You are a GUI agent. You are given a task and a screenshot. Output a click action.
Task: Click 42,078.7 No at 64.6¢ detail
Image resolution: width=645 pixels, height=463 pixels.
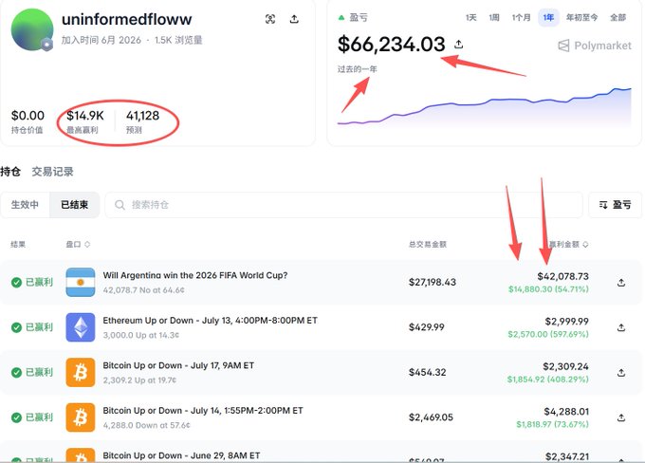[143, 290]
